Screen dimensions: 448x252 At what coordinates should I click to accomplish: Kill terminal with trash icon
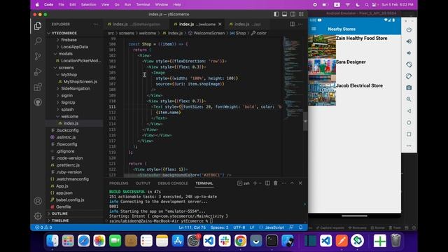[x=275, y=183]
